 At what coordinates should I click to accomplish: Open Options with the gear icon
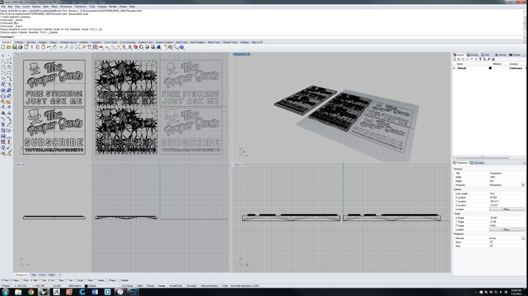tap(170, 47)
